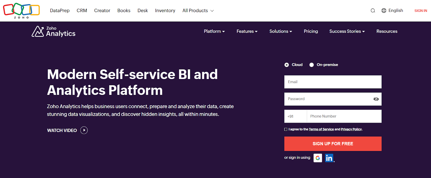Click the Zoho Analytics logo
Viewport: 431px width, 178px height.
(53, 32)
